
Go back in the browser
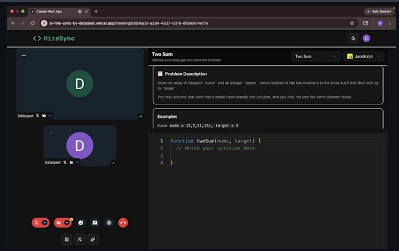click(x=13, y=23)
